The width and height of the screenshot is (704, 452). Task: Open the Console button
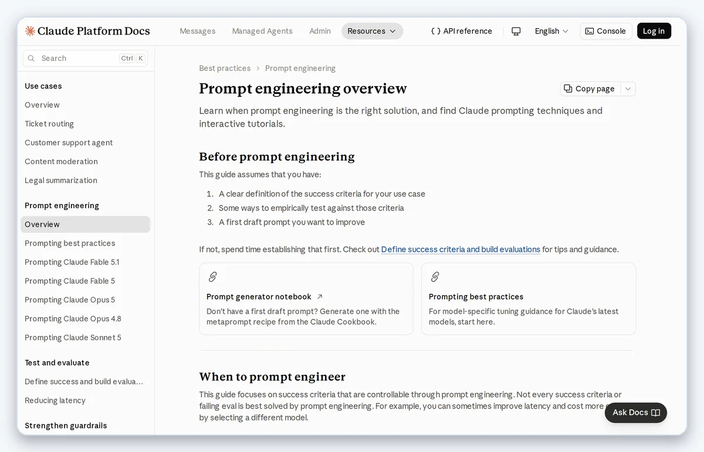pos(606,31)
